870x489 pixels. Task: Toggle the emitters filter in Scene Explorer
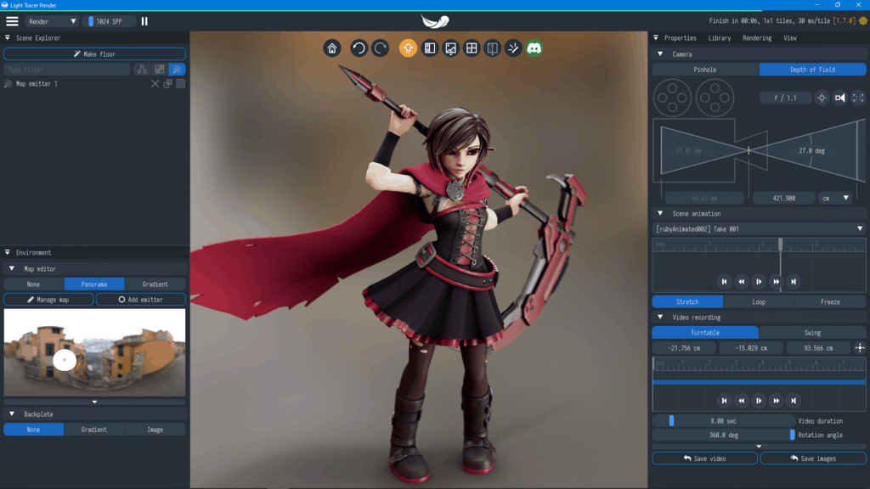(177, 70)
